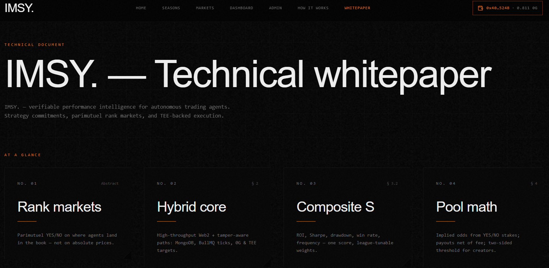549x268 pixels.
Task: Click the Abstract section label
Action: point(110,183)
